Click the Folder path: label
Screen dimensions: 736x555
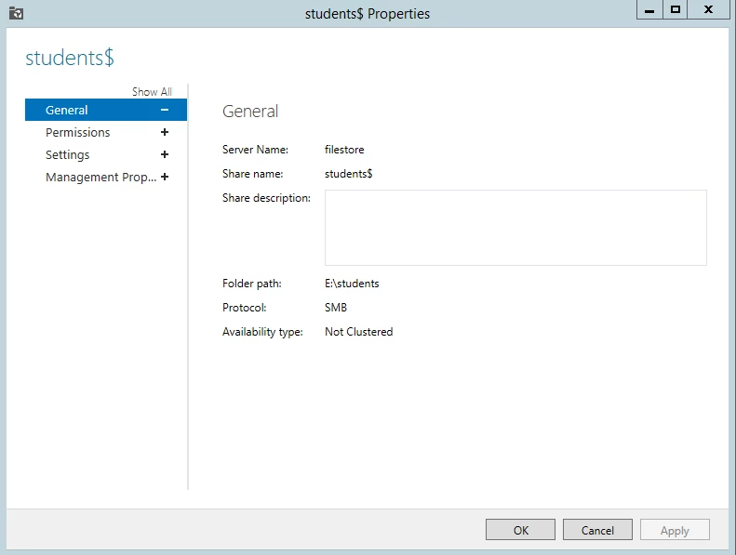coord(251,284)
